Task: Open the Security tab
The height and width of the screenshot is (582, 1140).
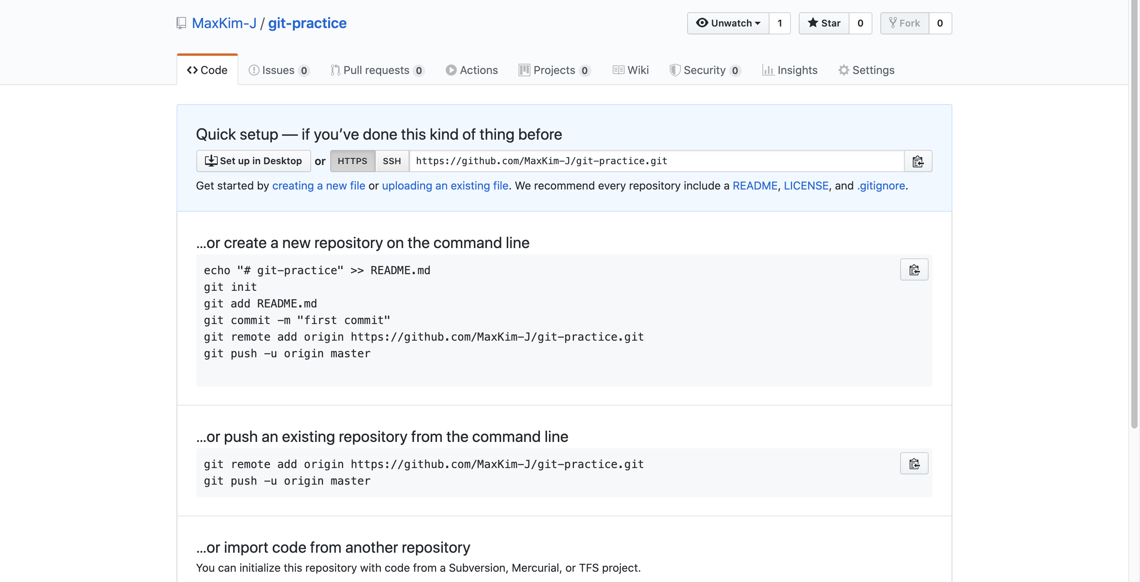Action: [705, 70]
